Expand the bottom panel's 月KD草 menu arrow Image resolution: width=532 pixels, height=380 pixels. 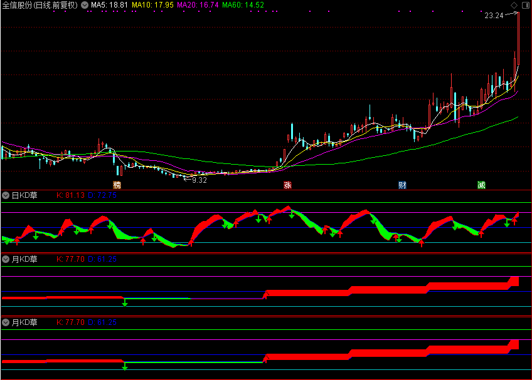pos(6,322)
